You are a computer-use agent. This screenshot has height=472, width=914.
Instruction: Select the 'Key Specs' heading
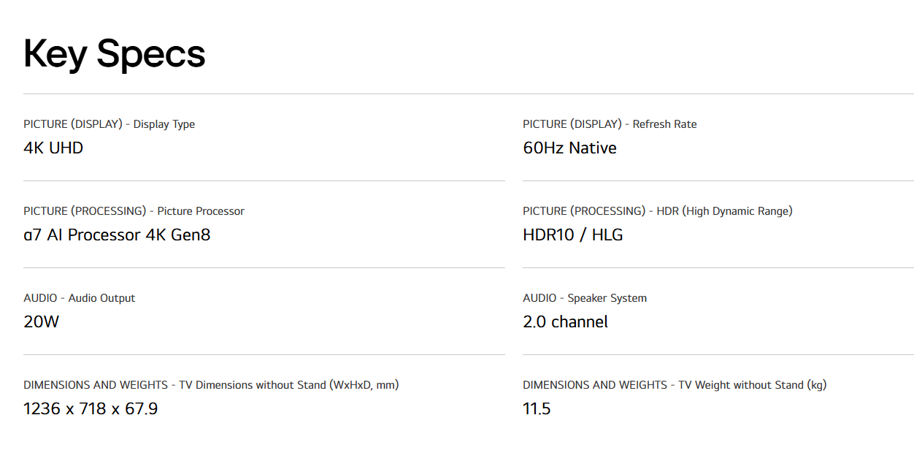tap(114, 54)
